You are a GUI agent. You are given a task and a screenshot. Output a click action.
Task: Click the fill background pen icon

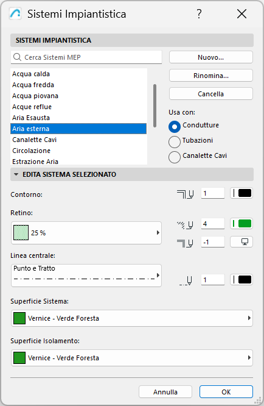(x=185, y=243)
